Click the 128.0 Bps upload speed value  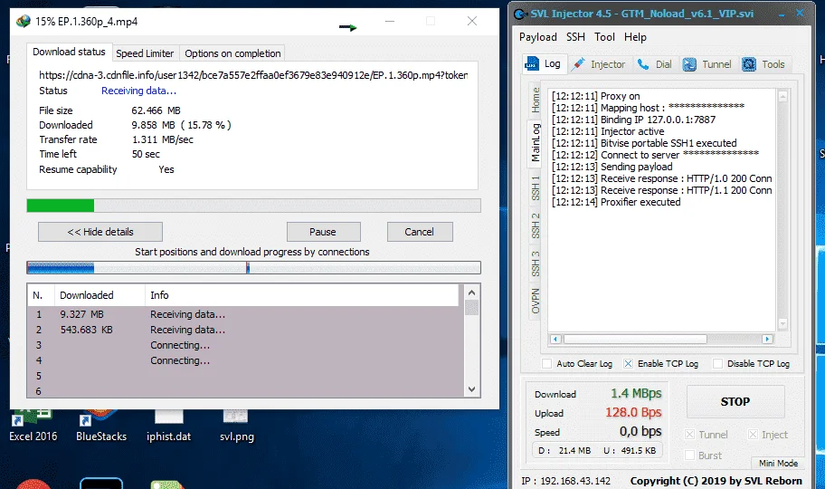633,412
